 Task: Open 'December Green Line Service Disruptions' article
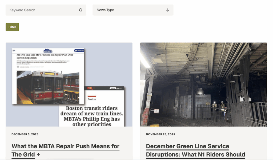click(x=187, y=146)
